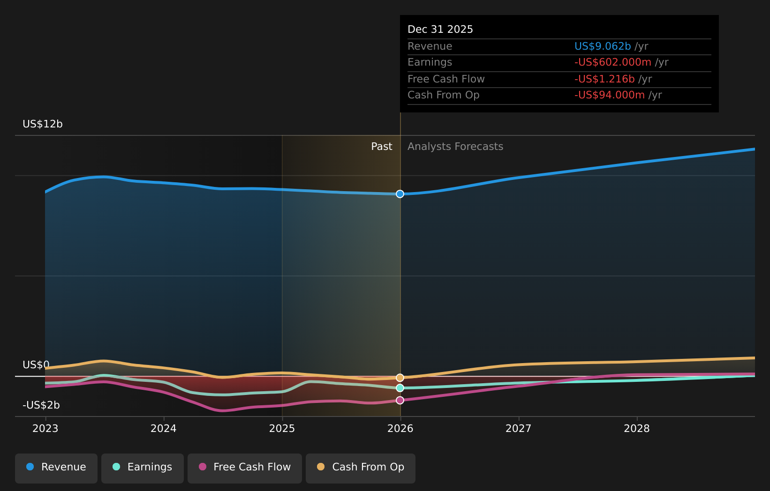770x491 pixels.
Task: Switch to the Analysts Forecasts view
Action: click(455, 146)
